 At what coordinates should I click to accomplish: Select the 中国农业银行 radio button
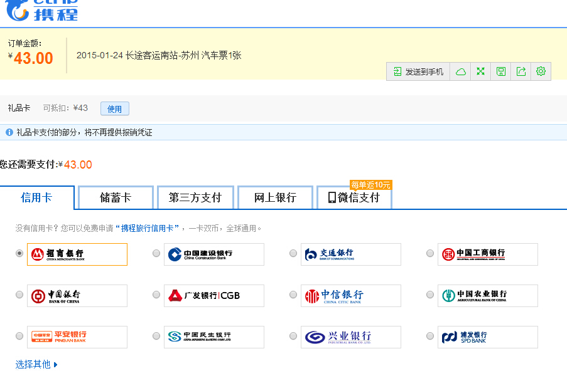[x=430, y=295]
